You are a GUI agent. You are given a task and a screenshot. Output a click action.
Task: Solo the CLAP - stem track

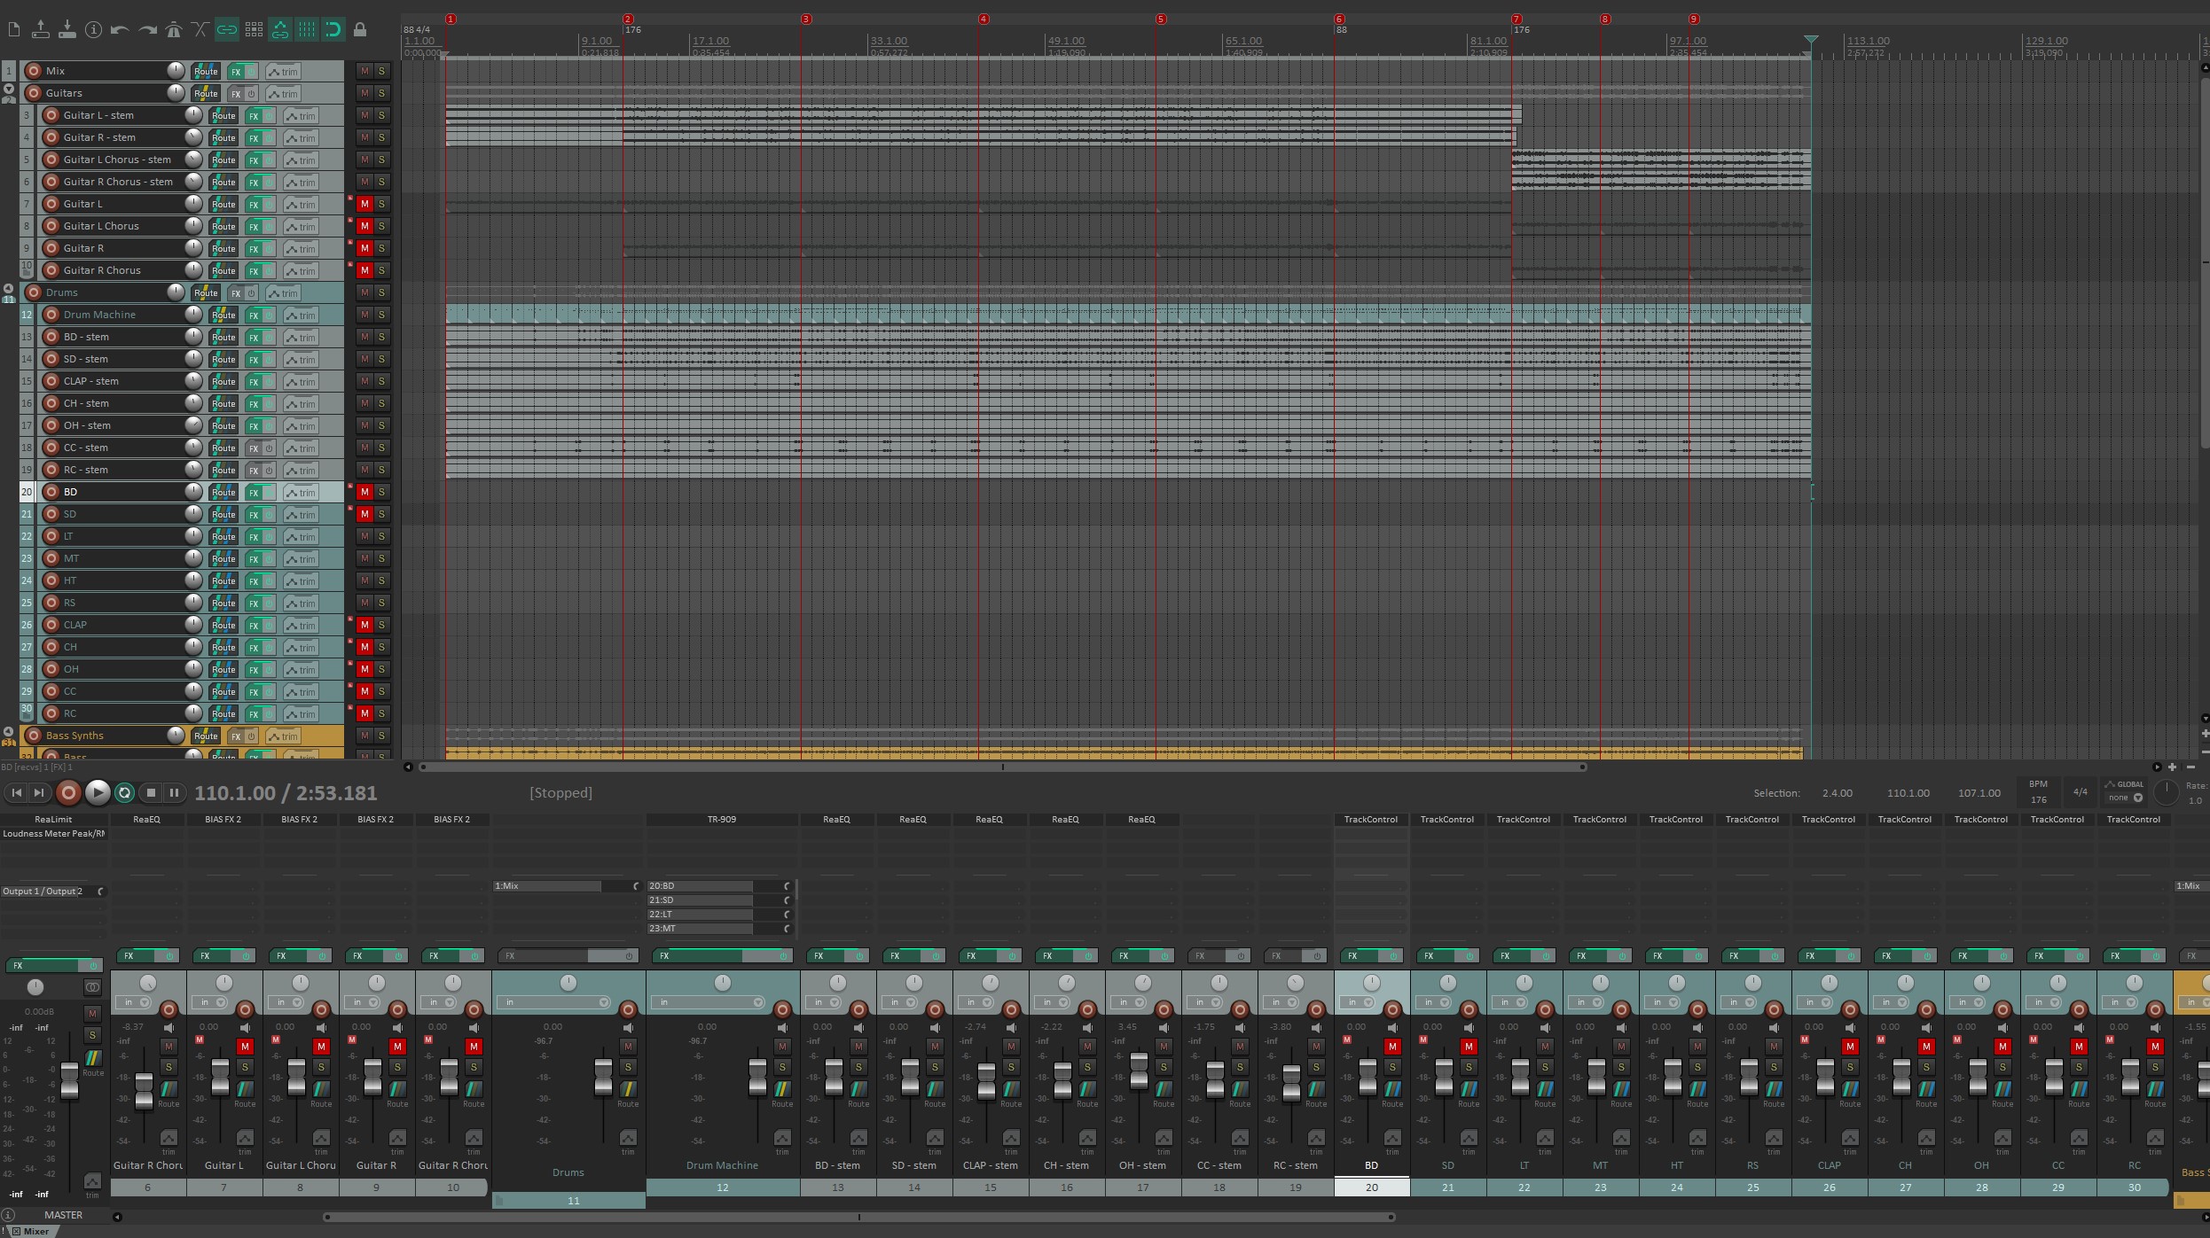pos(381,381)
